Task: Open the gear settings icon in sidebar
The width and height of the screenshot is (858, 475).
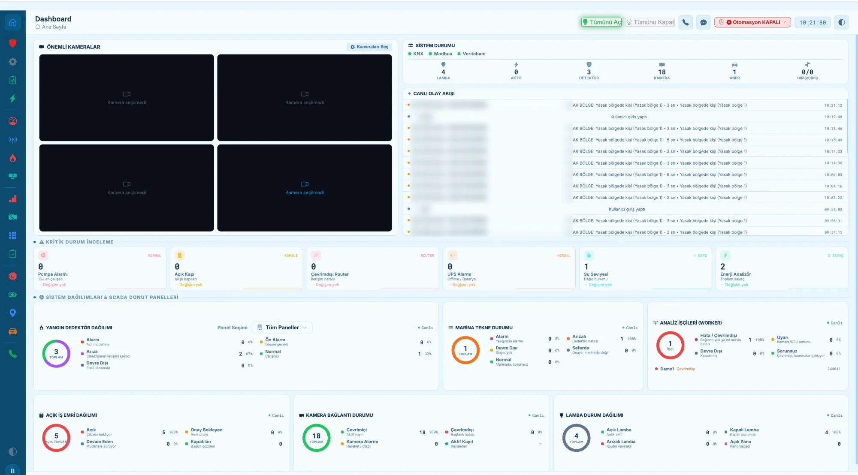Action: point(13,62)
